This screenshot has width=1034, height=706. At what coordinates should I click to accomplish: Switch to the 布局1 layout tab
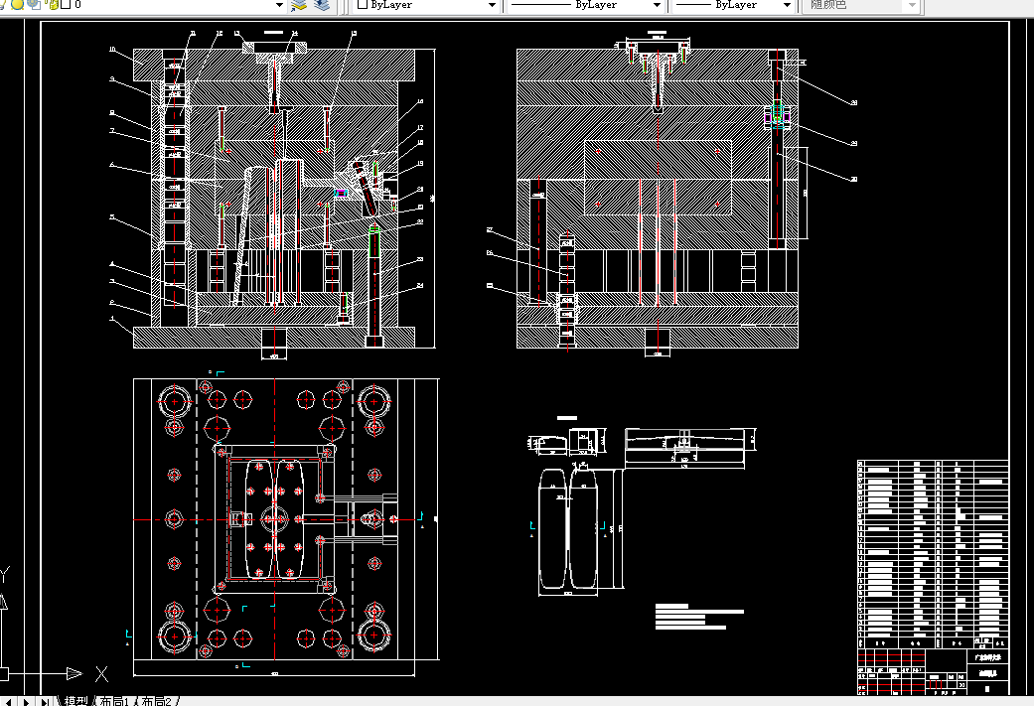pos(114,701)
